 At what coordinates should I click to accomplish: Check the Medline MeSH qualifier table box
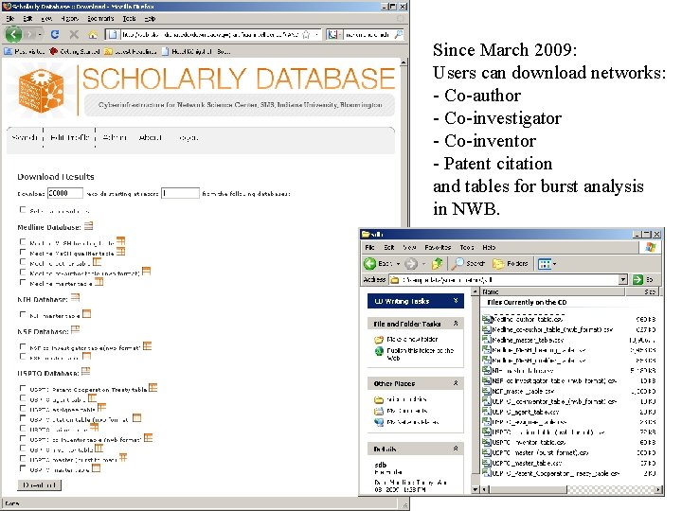[23, 252]
